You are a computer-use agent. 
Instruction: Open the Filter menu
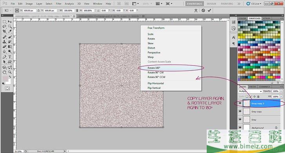pos(59,4)
